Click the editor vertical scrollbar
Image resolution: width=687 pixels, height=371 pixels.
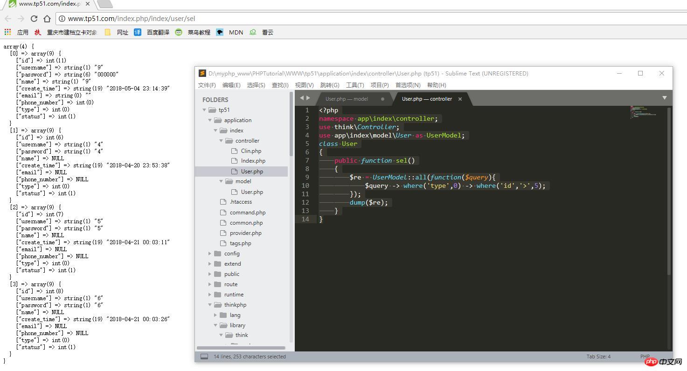pos(669,191)
